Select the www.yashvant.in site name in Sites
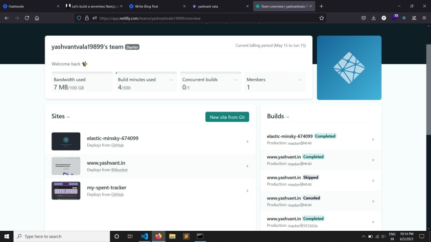Viewport: 431px width, 242px height. click(x=106, y=163)
